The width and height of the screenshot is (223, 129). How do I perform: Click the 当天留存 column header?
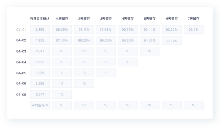click(62, 19)
